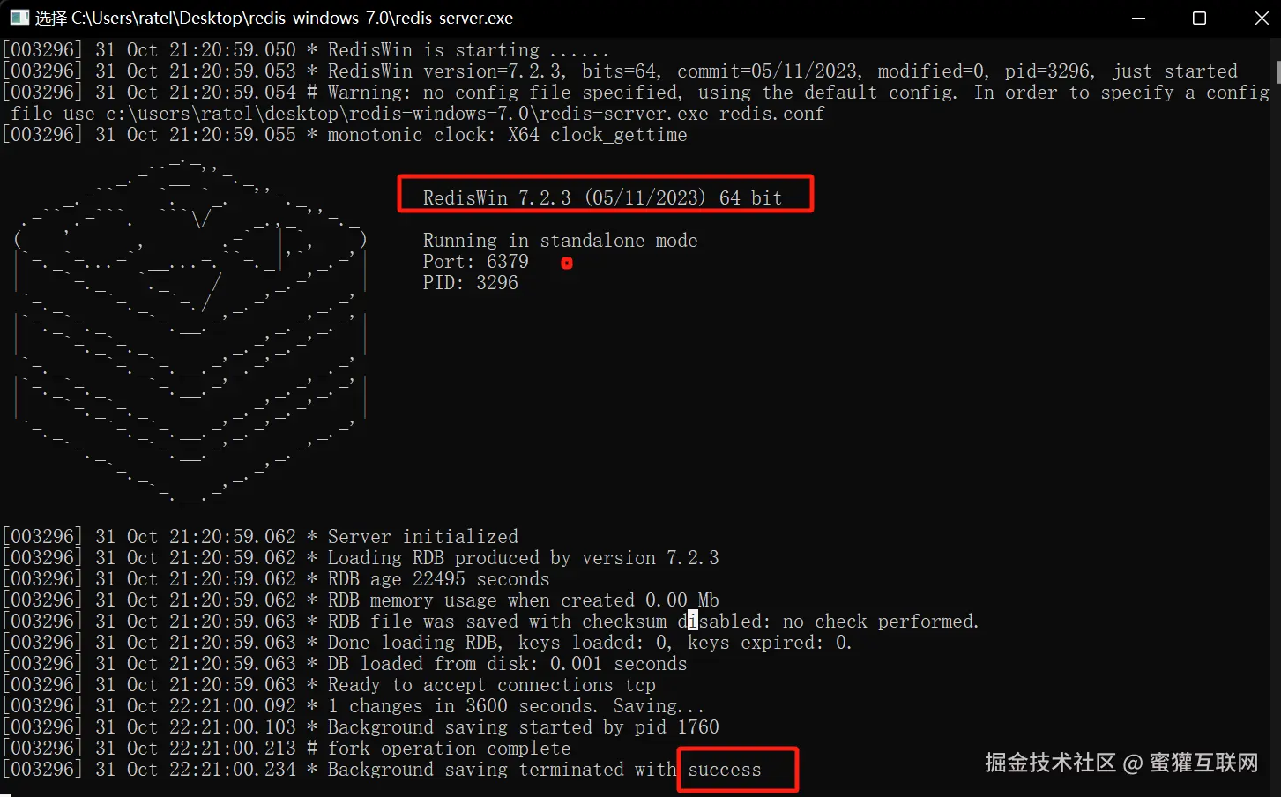Click the small red marker beside Port 6379
The width and height of the screenshot is (1281, 797).
click(x=567, y=263)
